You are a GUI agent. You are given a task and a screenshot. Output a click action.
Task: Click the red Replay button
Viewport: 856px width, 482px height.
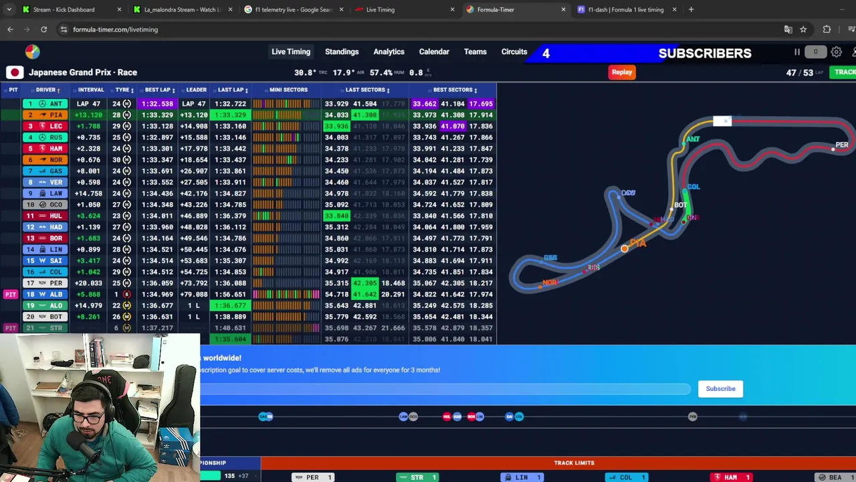[622, 72]
